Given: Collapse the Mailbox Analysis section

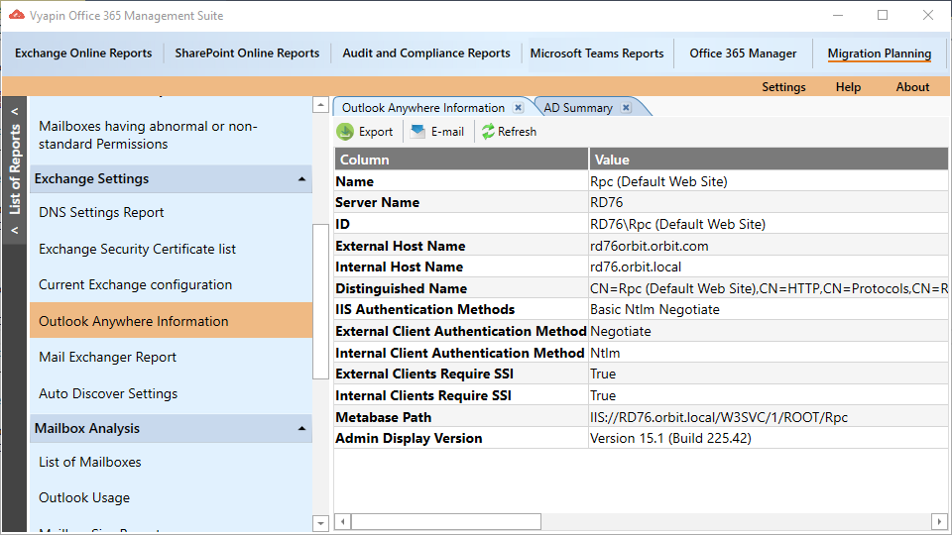Looking at the screenshot, I should pos(301,429).
